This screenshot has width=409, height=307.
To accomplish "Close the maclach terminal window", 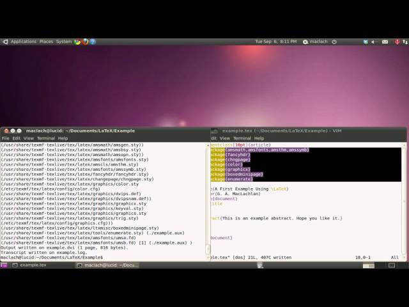I will click(x=6, y=130).
